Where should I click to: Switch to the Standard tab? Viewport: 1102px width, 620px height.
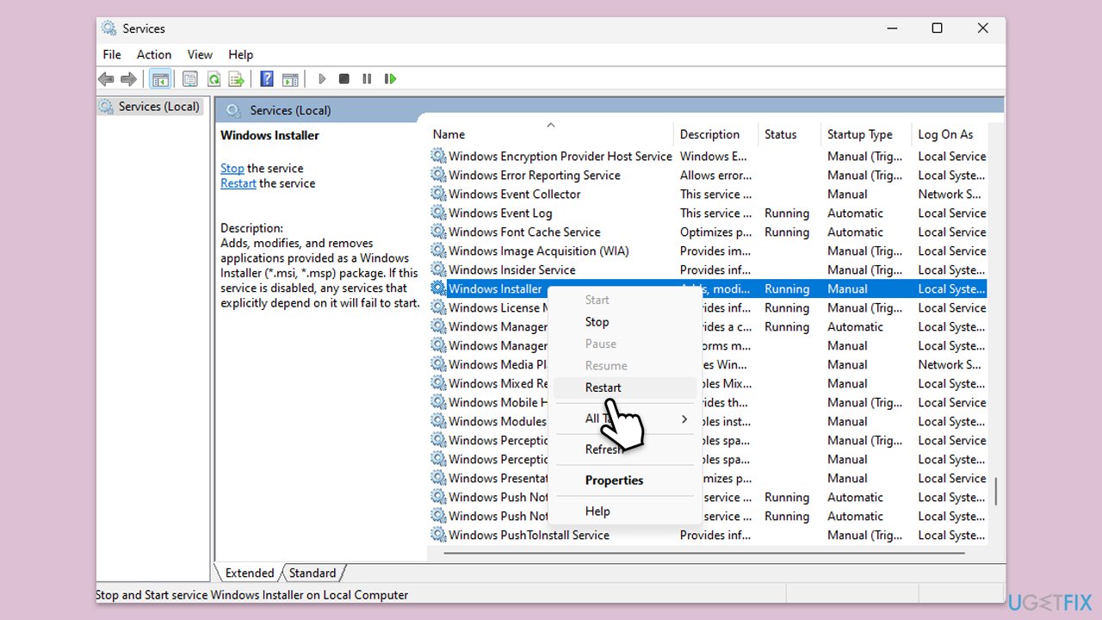click(x=312, y=573)
